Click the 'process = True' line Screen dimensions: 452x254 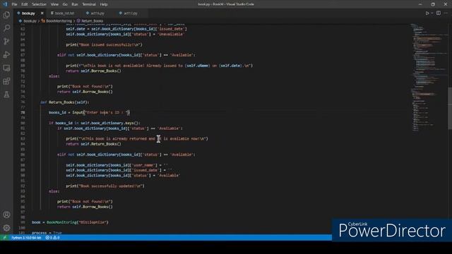point(47,233)
